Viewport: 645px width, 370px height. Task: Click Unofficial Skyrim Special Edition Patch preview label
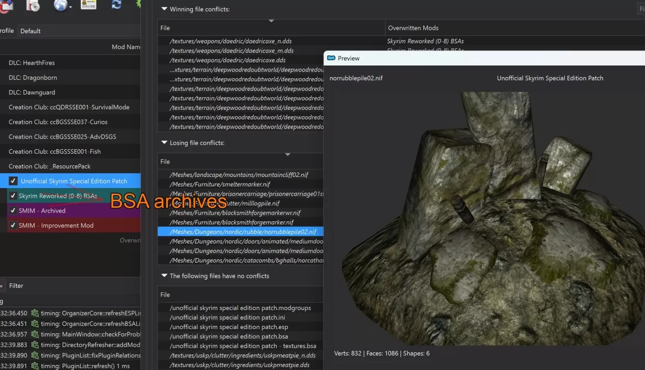click(550, 78)
